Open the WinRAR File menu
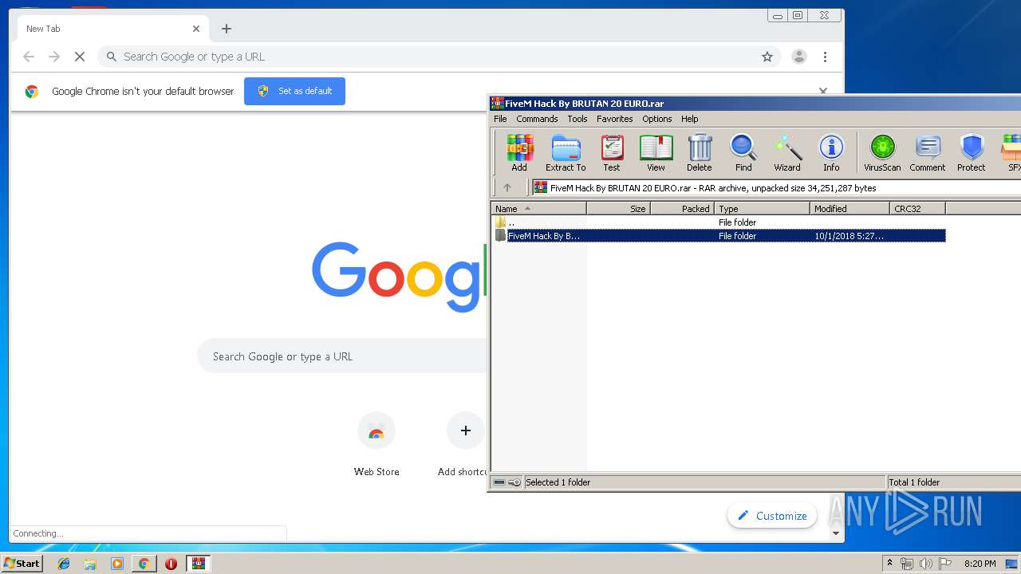1021x574 pixels. click(500, 119)
